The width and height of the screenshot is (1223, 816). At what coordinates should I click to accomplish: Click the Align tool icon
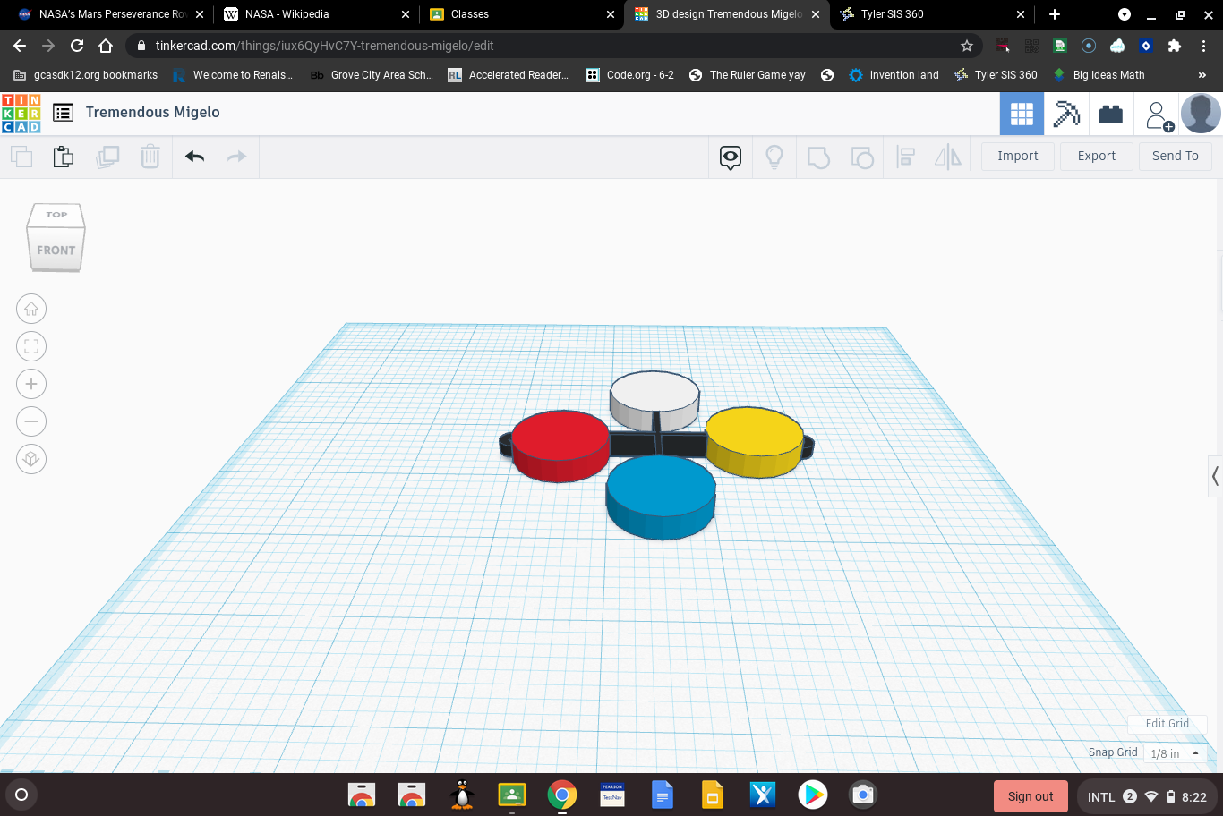(905, 157)
